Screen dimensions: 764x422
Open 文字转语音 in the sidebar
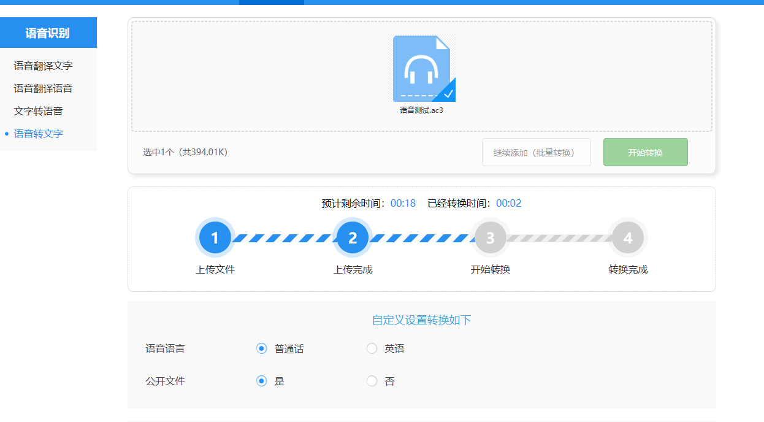[x=39, y=111]
